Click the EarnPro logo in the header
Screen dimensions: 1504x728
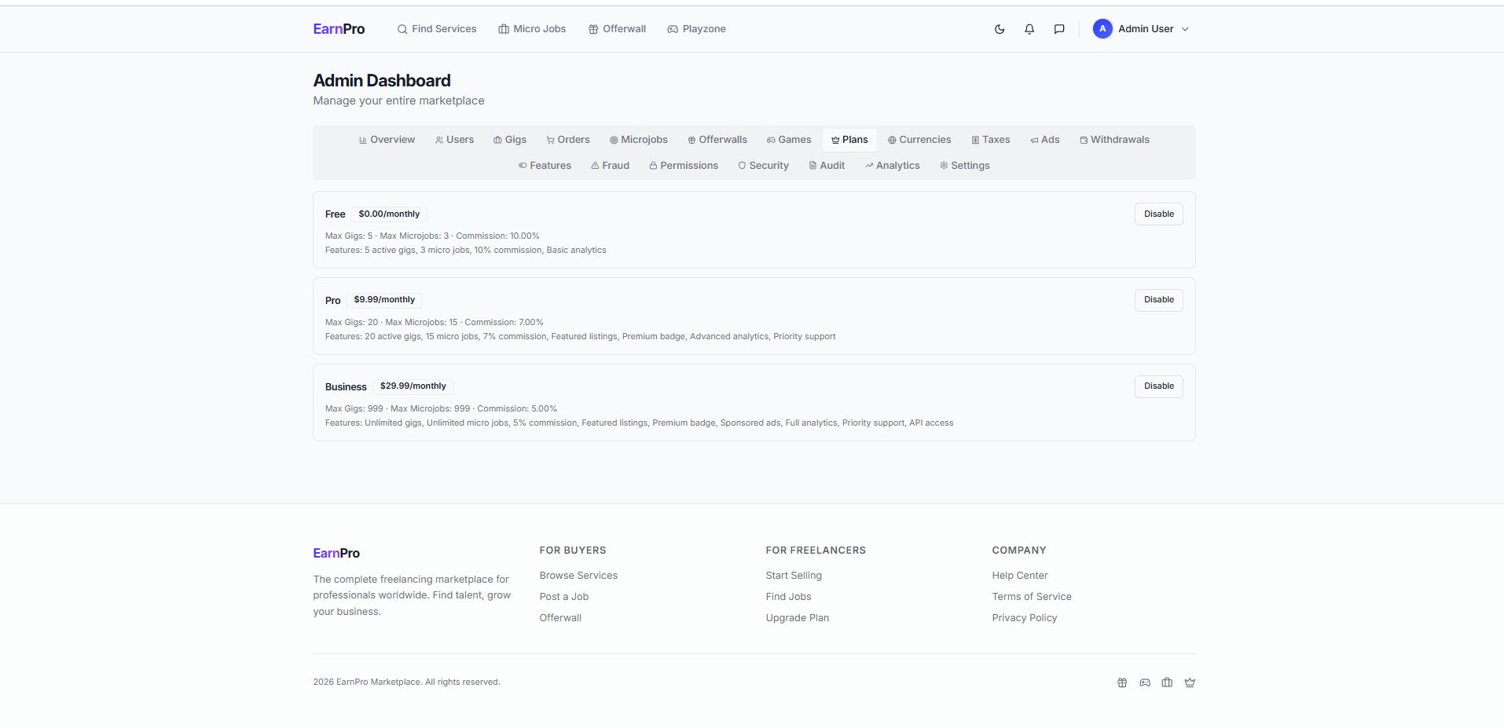point(339,29)
